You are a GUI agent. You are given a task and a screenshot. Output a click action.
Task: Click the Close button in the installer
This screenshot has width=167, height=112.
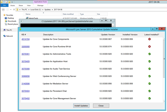click(101, 106)
